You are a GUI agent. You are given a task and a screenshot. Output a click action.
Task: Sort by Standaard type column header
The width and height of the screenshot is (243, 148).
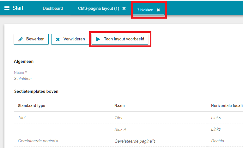(x=32, y=106)
